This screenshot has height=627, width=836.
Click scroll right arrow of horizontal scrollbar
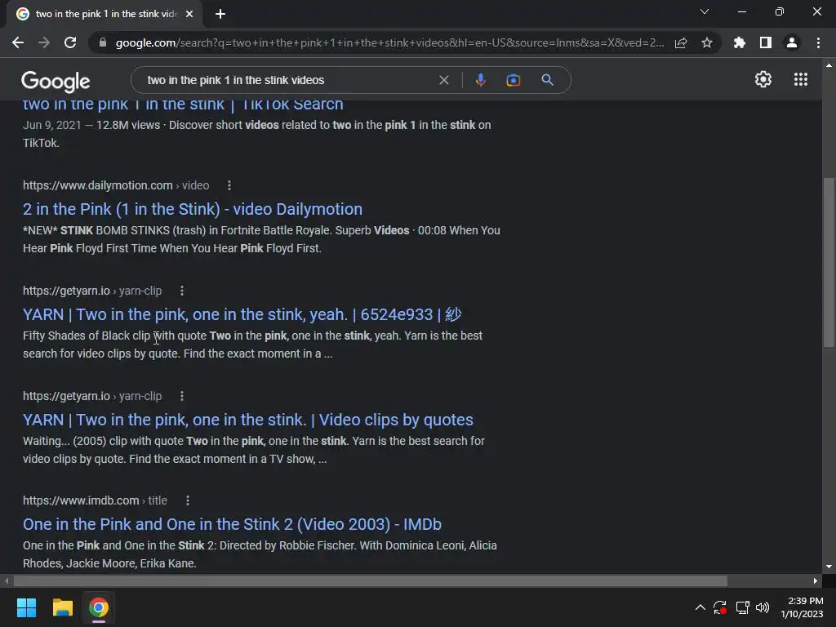(816, 580)
